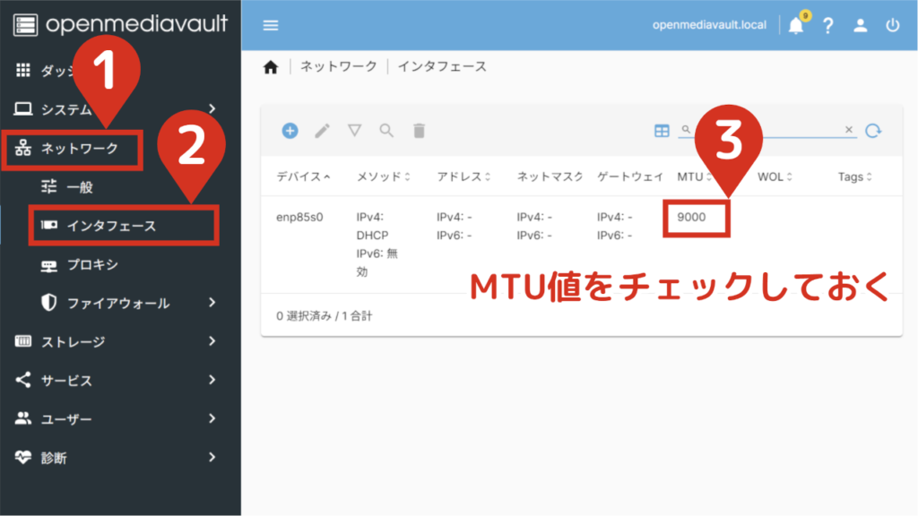Click the pencil edit icon in toolbar
Screen dimensions: 918x516
point(322,131)
